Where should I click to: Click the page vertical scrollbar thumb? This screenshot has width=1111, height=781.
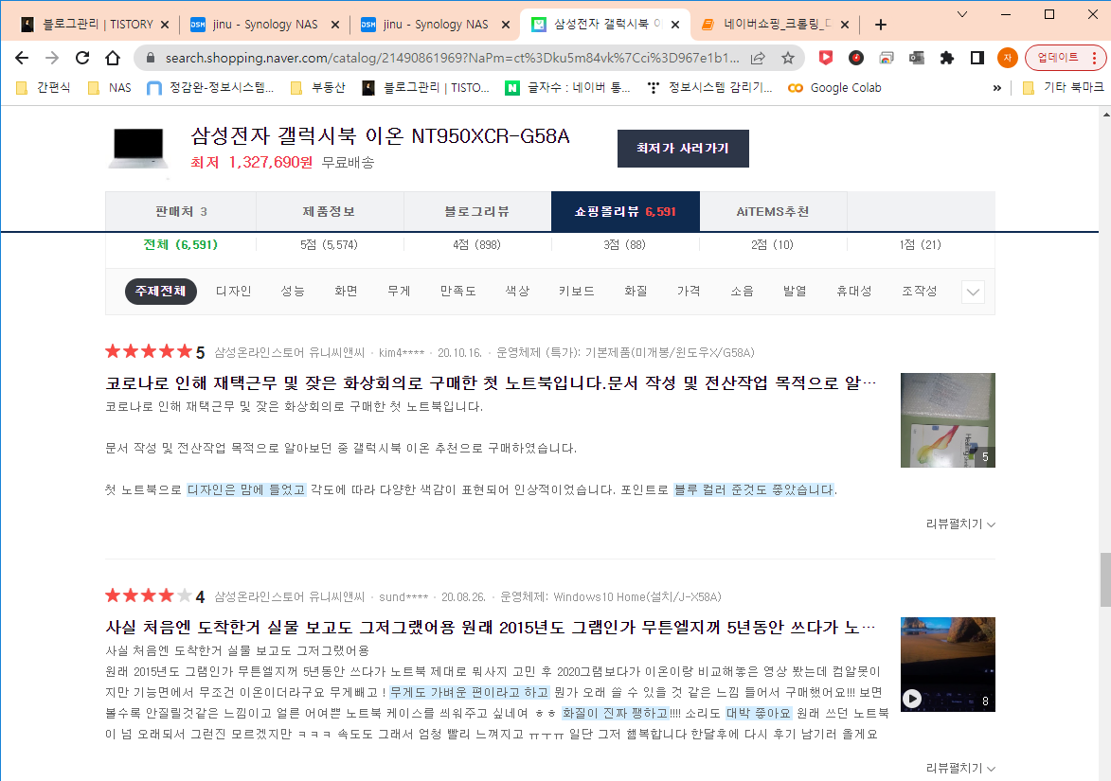(1105, 579)
